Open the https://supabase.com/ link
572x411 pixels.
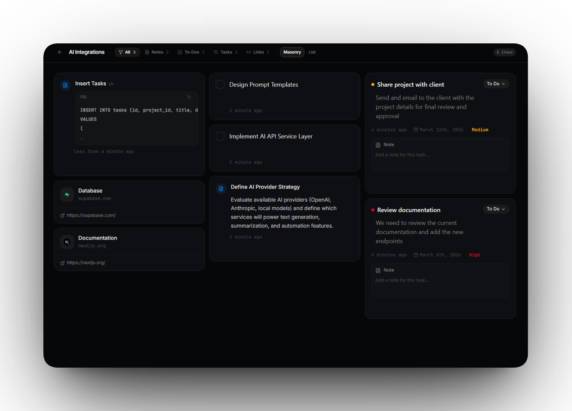[91, 215]
